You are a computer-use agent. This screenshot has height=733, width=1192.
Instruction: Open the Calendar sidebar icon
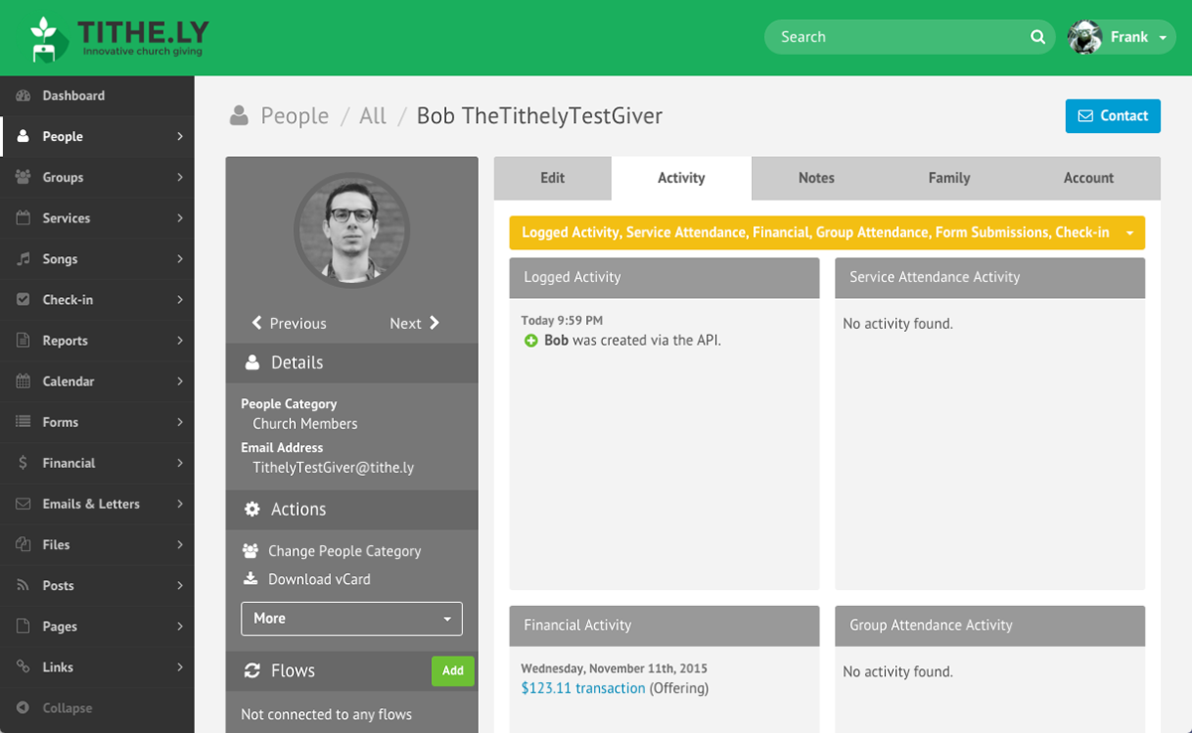pos(21,380)
